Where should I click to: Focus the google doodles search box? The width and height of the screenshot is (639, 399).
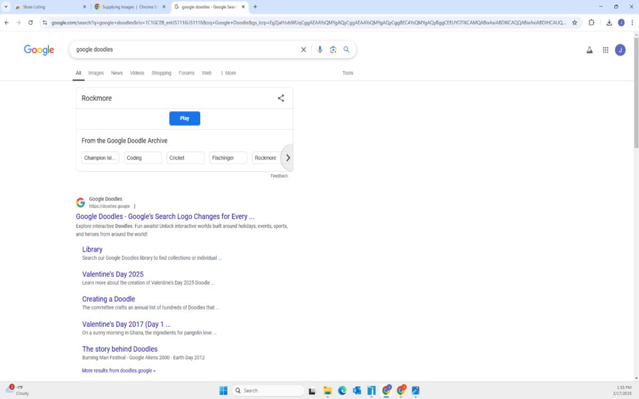coord(185,49)
